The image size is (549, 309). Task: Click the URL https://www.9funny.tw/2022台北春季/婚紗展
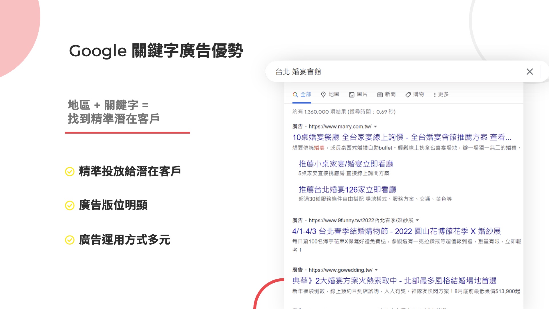(x=361, y=220)
